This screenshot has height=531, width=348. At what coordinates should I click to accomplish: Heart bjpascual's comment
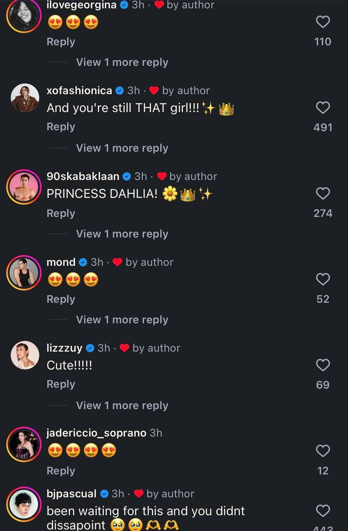tap(323, 511)
